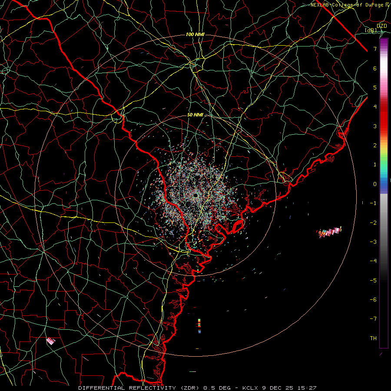Click the 'KCLX' station identifier in the caption
The width and height of the screenshot is (391, 391).
pyautogui.click(x=251, y=388)
